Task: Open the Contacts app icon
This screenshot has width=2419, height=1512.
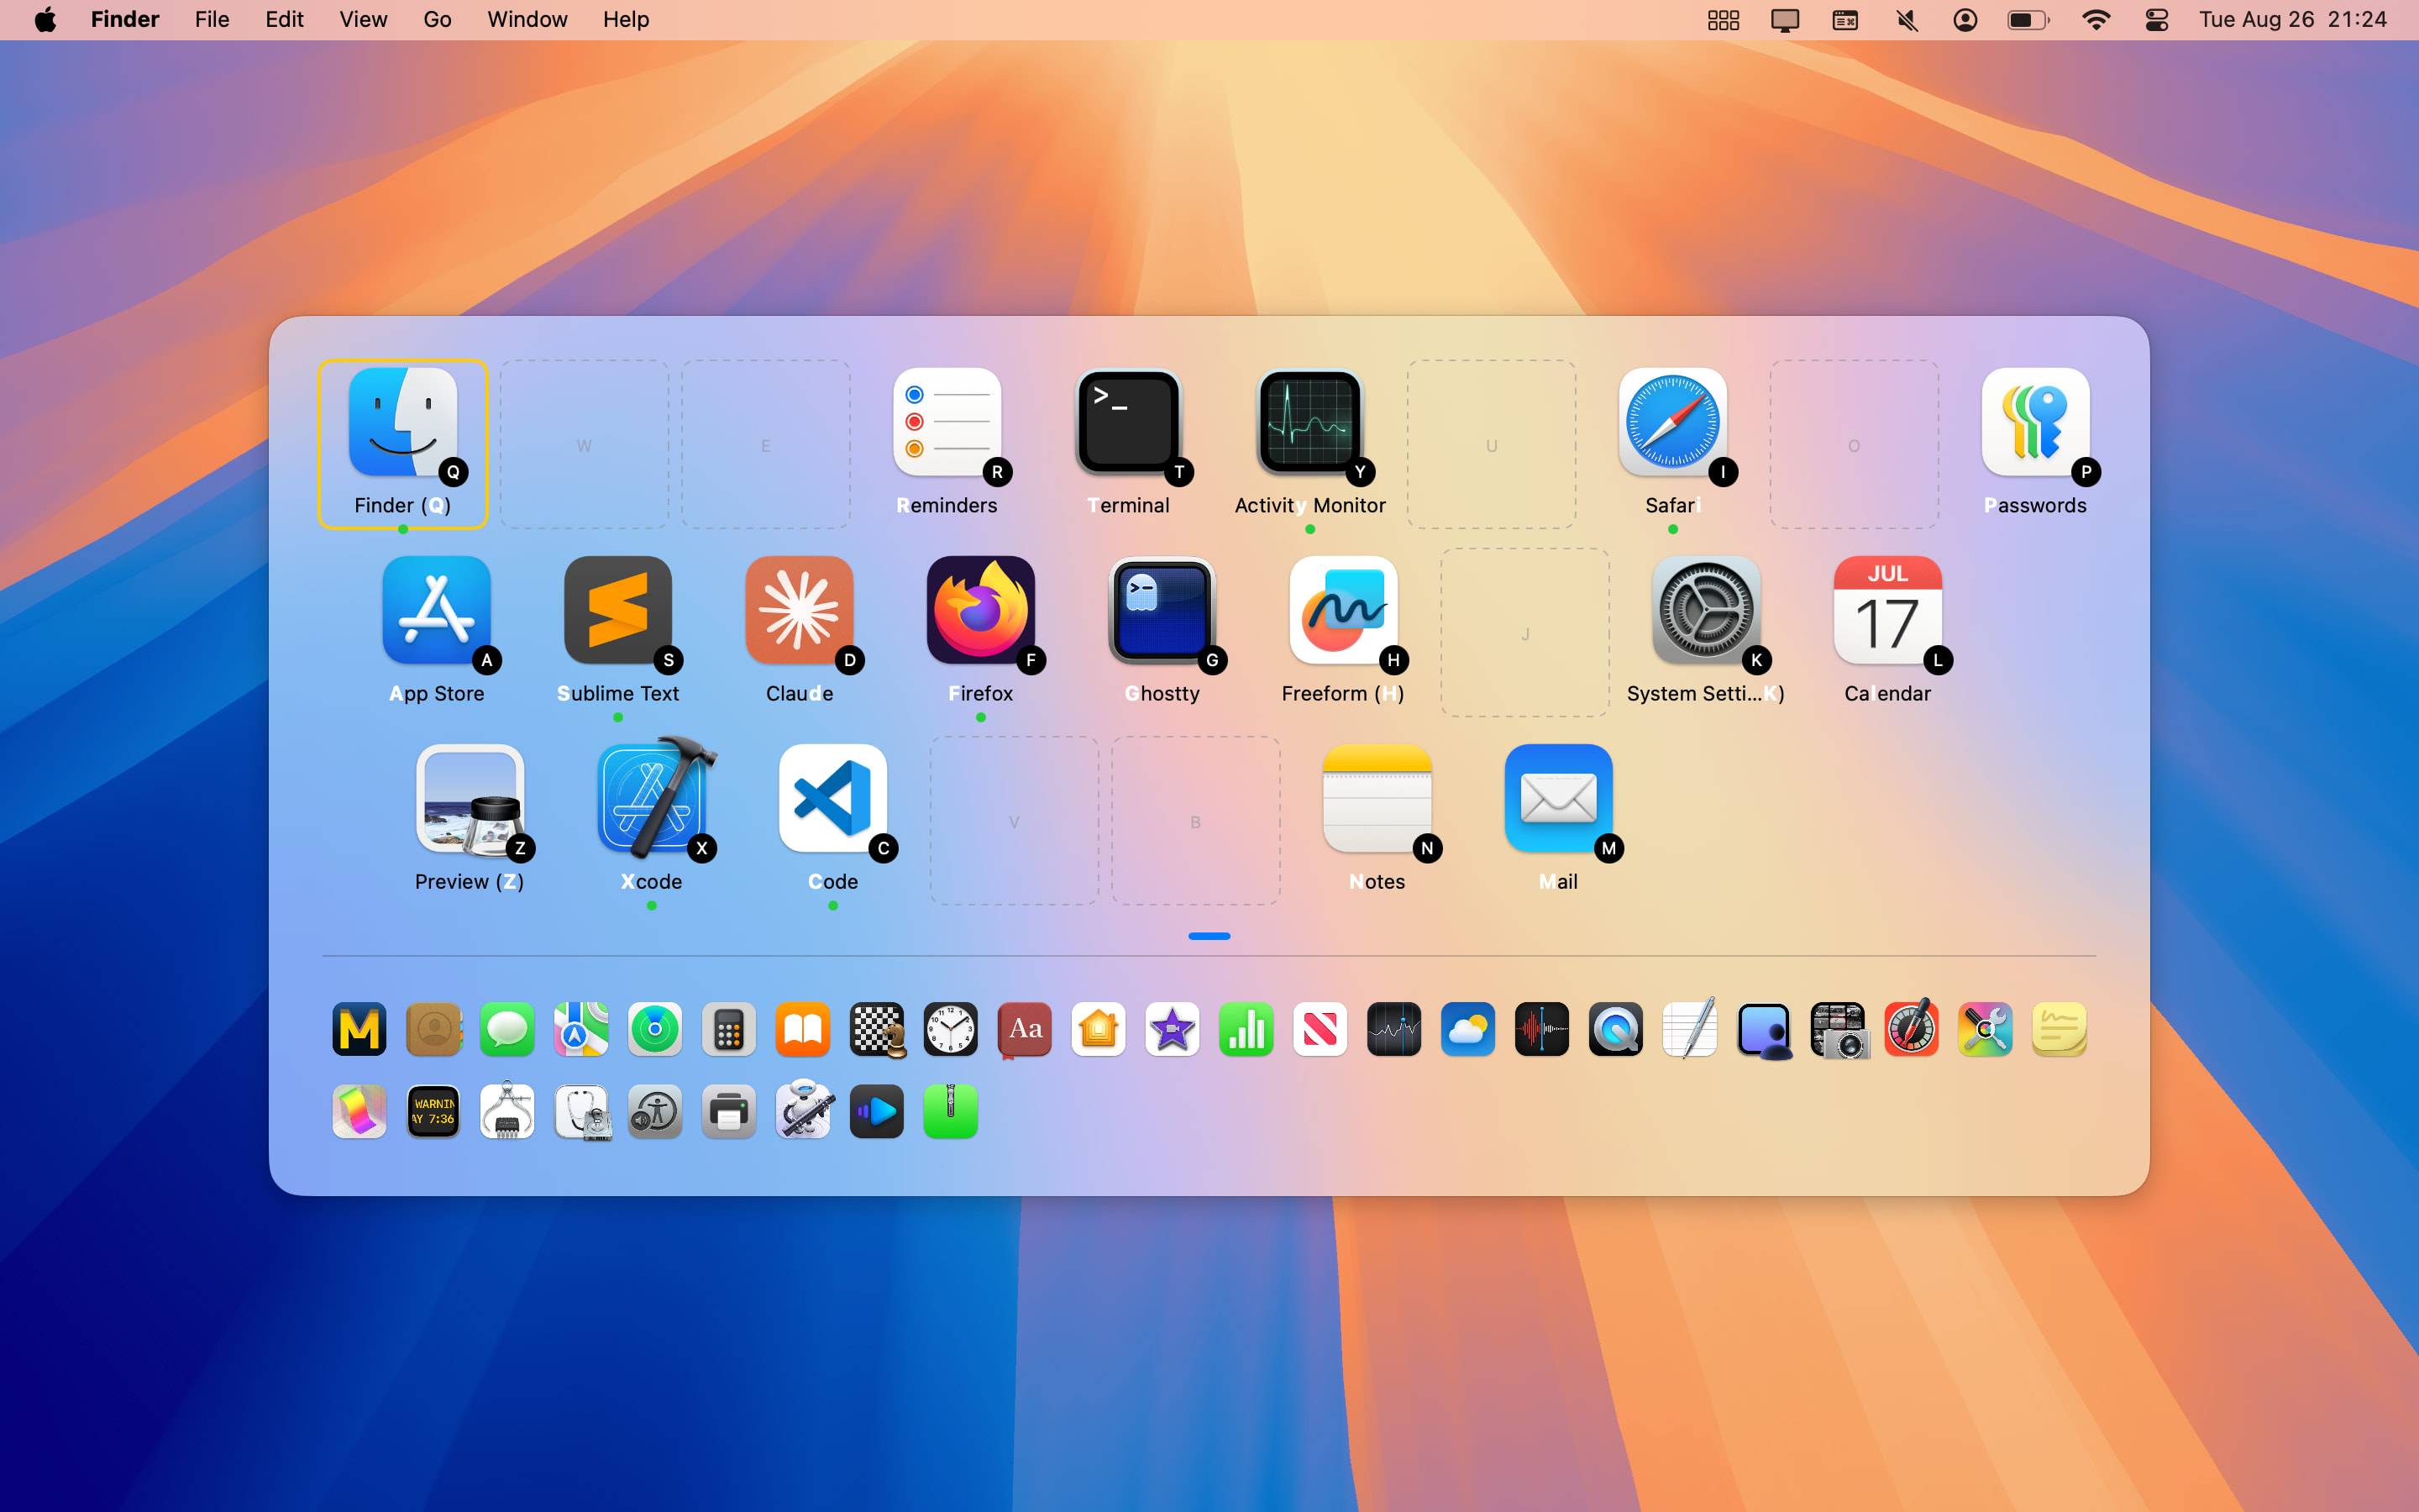Action: tap(433, 1029)
